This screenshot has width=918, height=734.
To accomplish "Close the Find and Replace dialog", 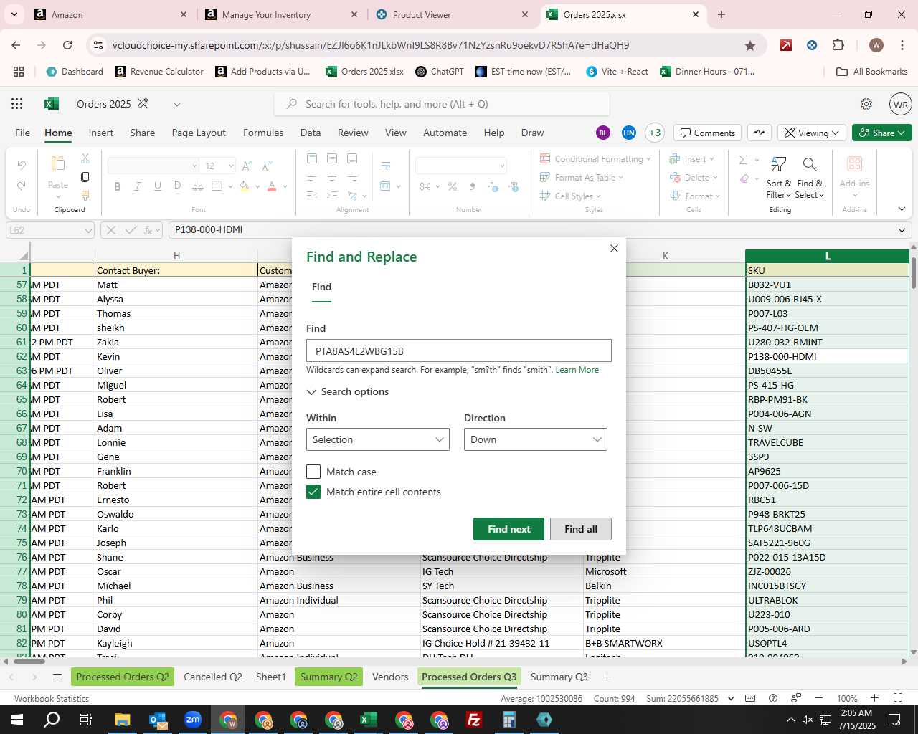I will point(614,248).
